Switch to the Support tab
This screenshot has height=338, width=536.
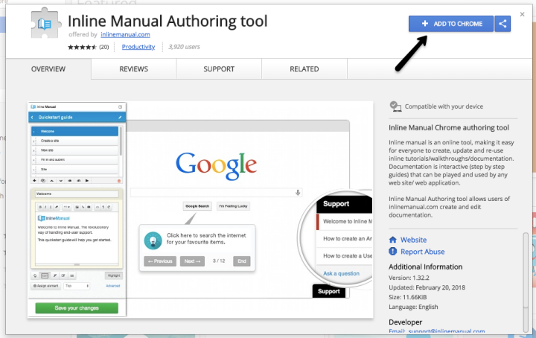point(219,69)
